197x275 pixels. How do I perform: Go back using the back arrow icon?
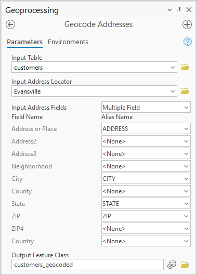click(x=10, y=24)
